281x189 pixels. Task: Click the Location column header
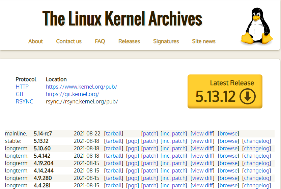56,79
